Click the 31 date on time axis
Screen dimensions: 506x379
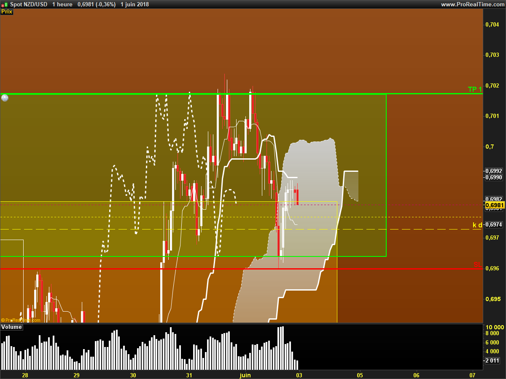pos(189,375)
